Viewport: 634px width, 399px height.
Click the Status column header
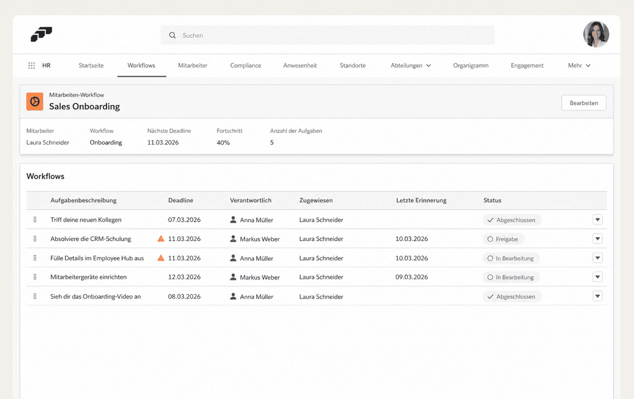coord(492,200)
